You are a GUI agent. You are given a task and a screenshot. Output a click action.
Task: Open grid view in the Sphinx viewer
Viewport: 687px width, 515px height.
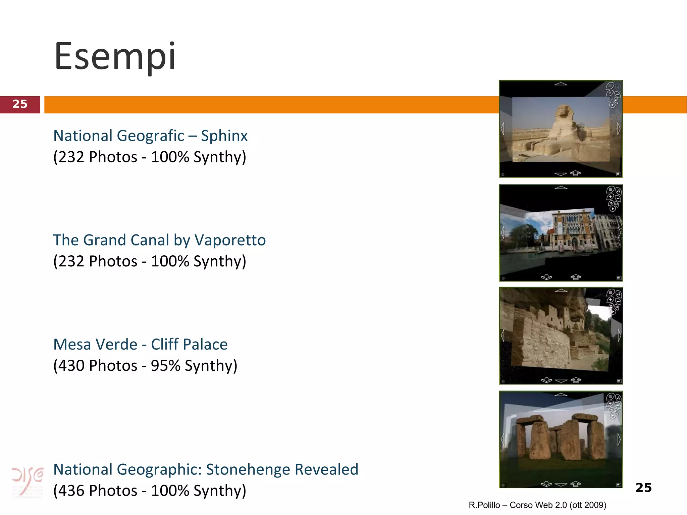click(610, 86)
